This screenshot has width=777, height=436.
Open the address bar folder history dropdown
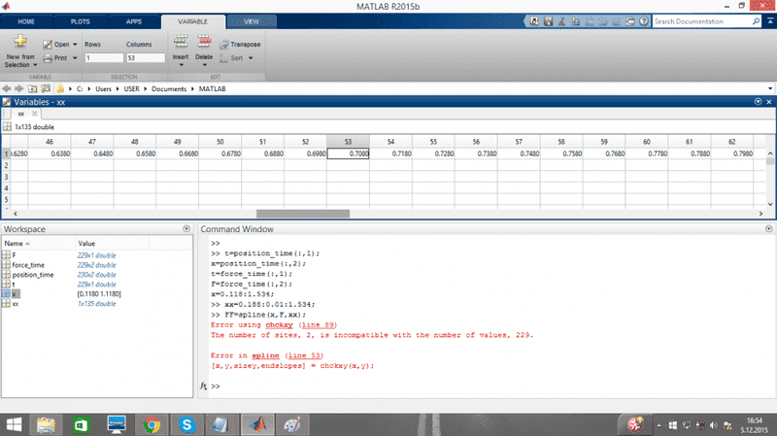coord(770,88)
